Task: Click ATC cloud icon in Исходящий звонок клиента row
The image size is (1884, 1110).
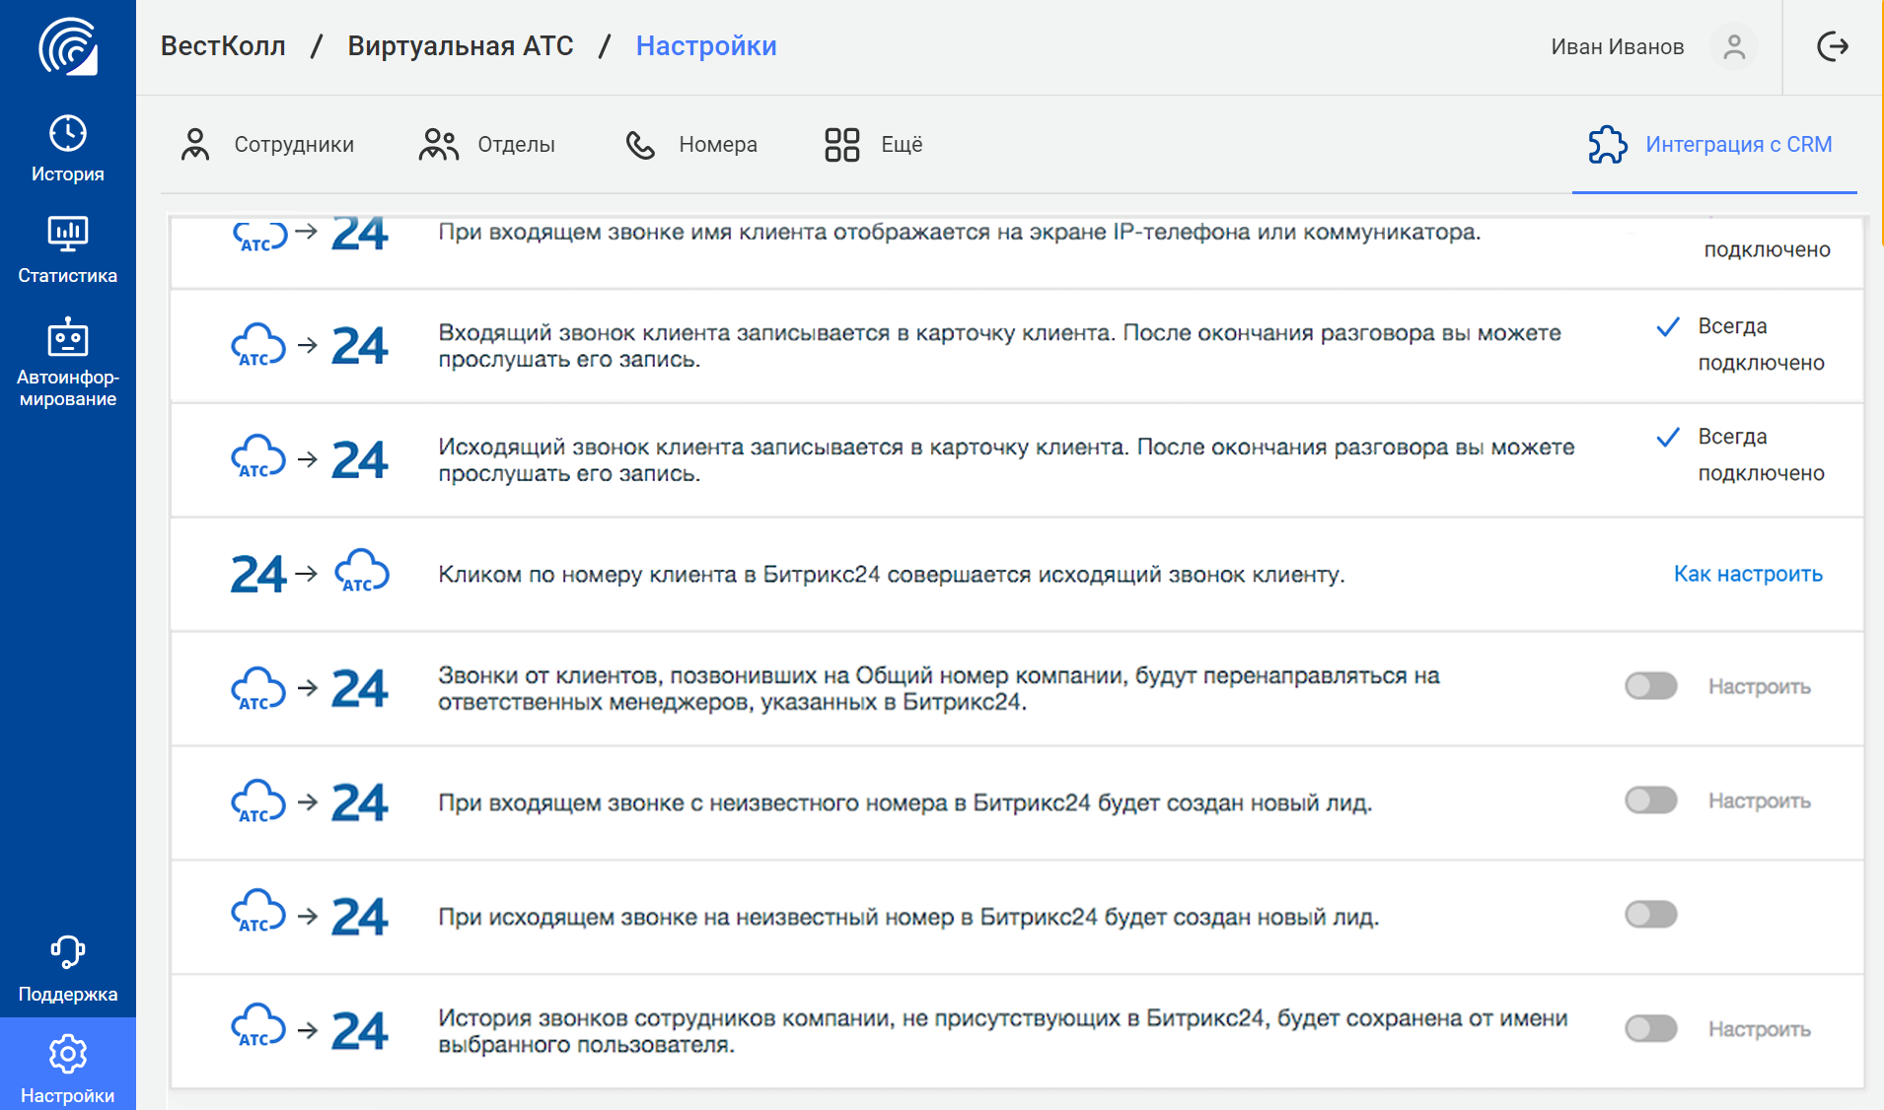Action: click(x=258, y=457)
